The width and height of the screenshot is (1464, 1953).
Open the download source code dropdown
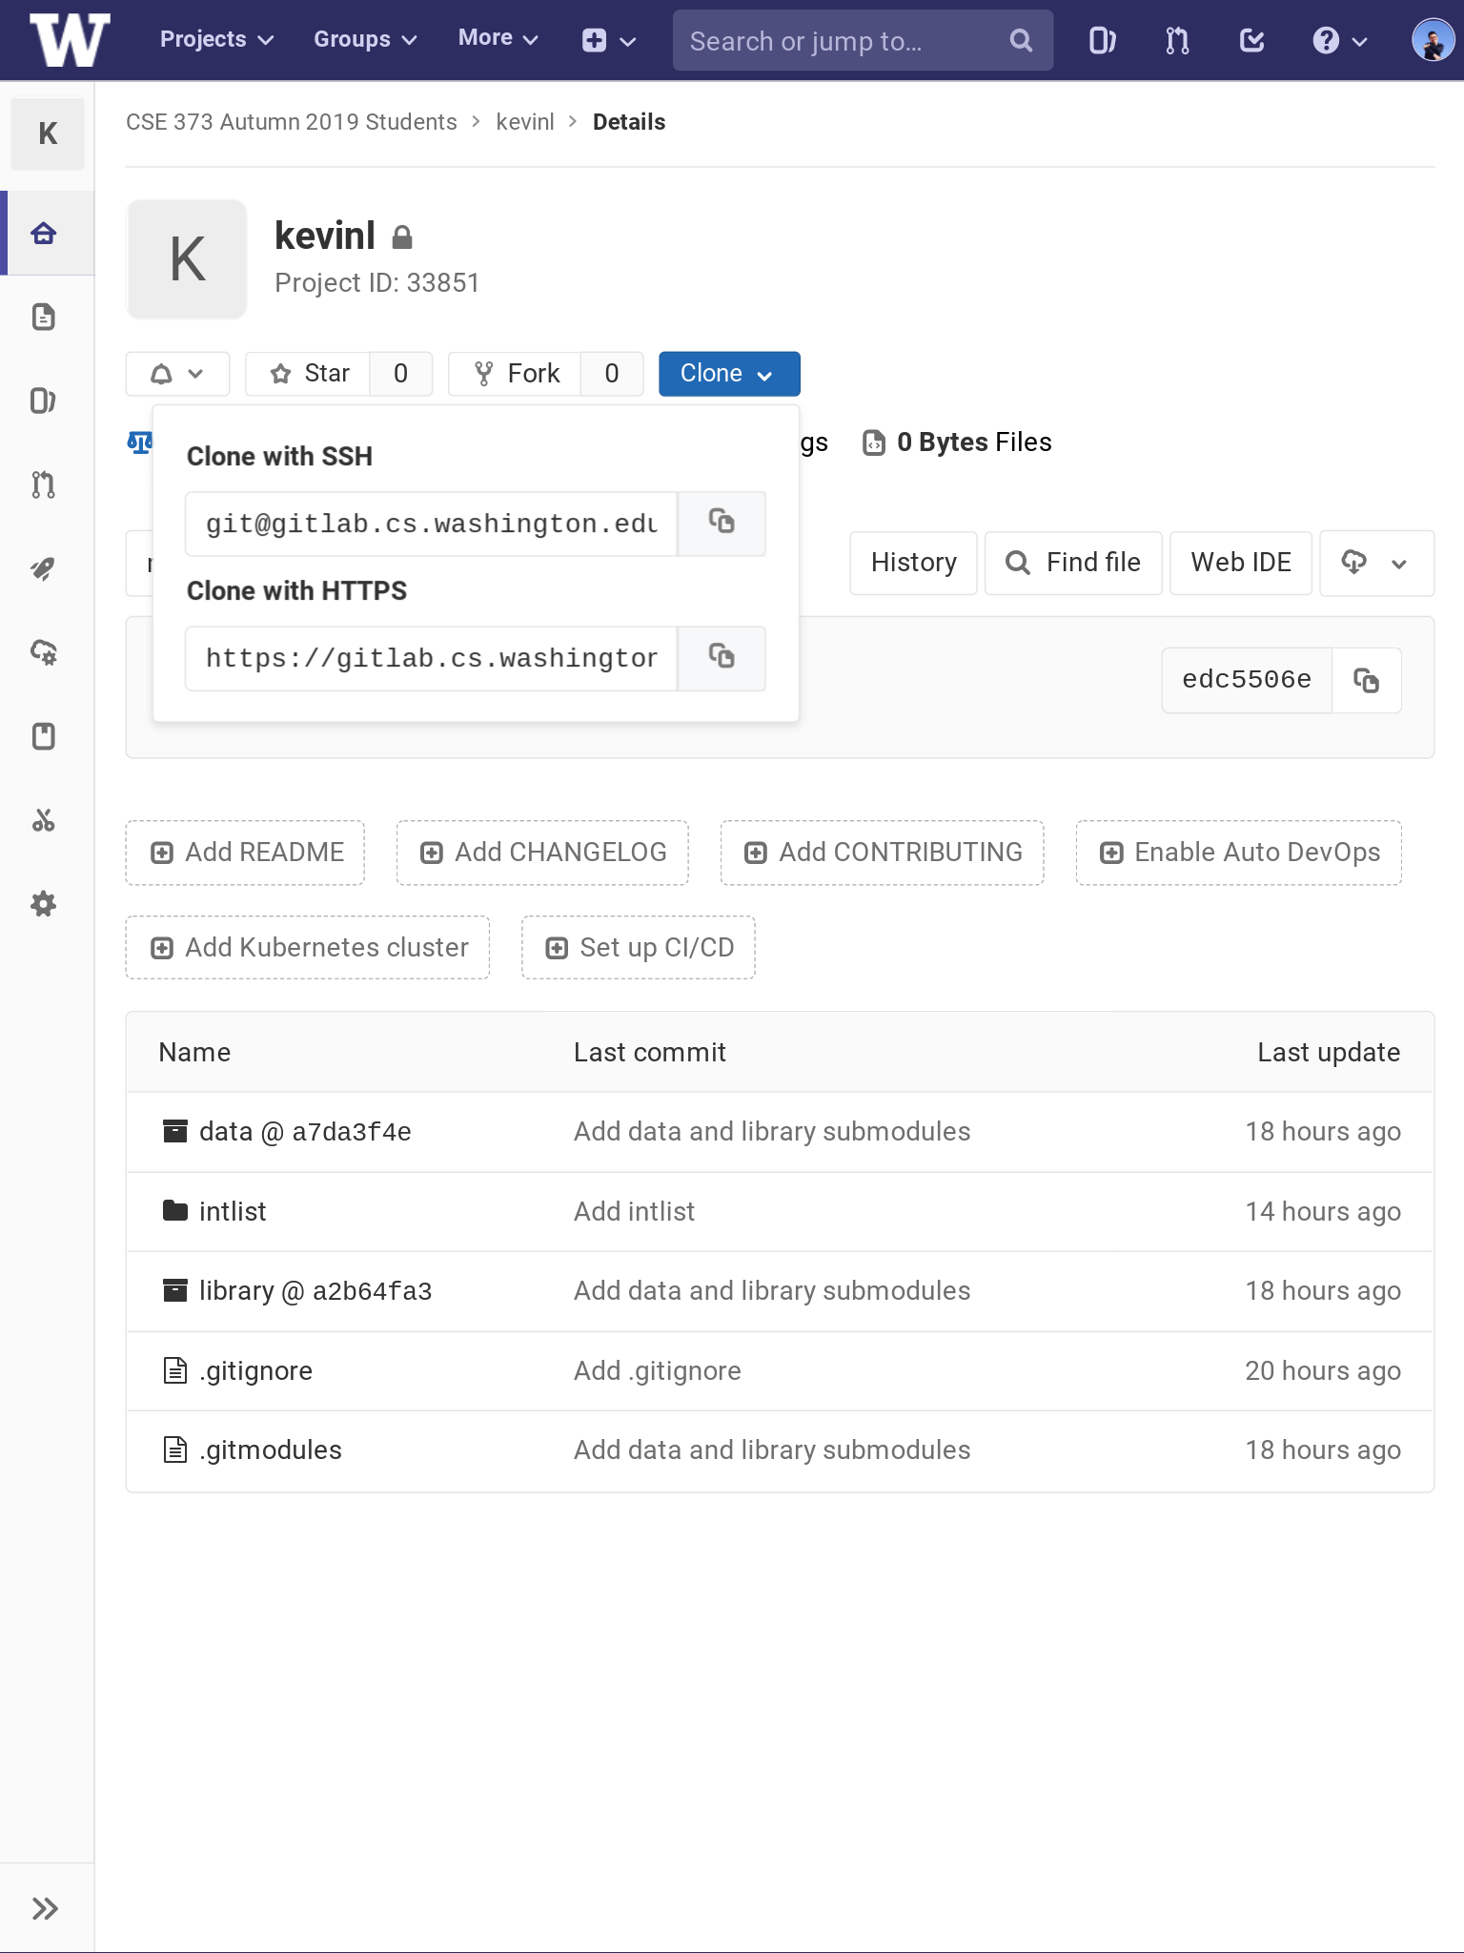1376,563
